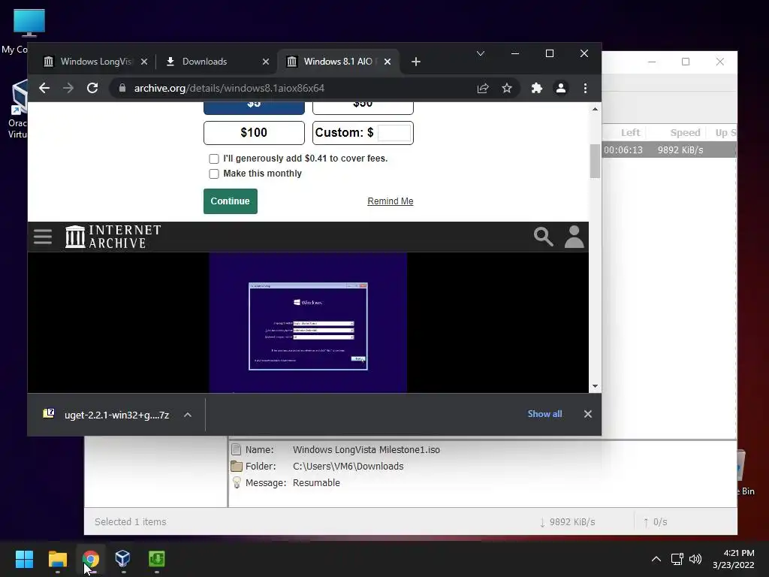Switch to the Windows LongVista tab

95,62
